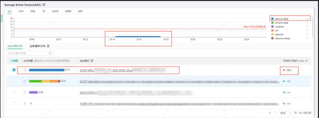Click the purple 0.04 AAS load bar
Viewport: 319px width, 118px height.
33,92
